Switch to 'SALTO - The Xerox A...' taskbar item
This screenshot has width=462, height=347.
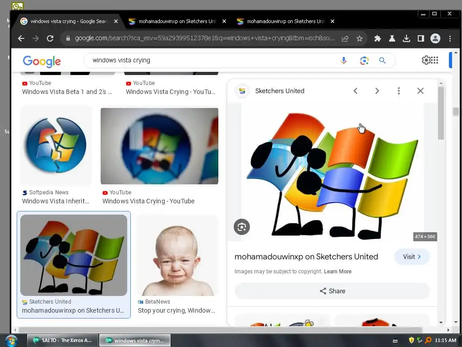point(62,340)
